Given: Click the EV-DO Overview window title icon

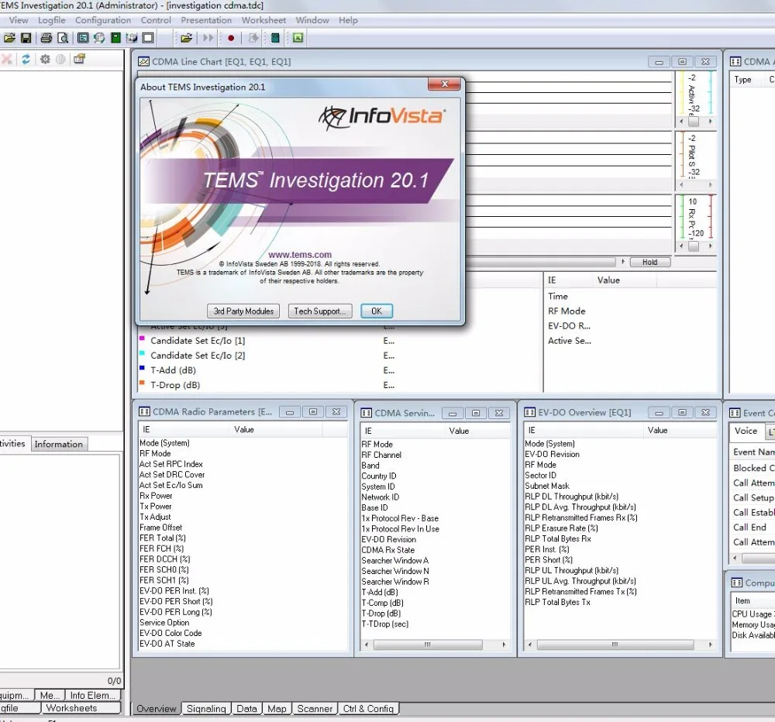Looking at the screenshot, I should coord(530,412).
